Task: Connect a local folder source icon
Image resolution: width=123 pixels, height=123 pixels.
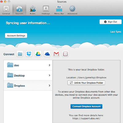Action: pos(20,54)
